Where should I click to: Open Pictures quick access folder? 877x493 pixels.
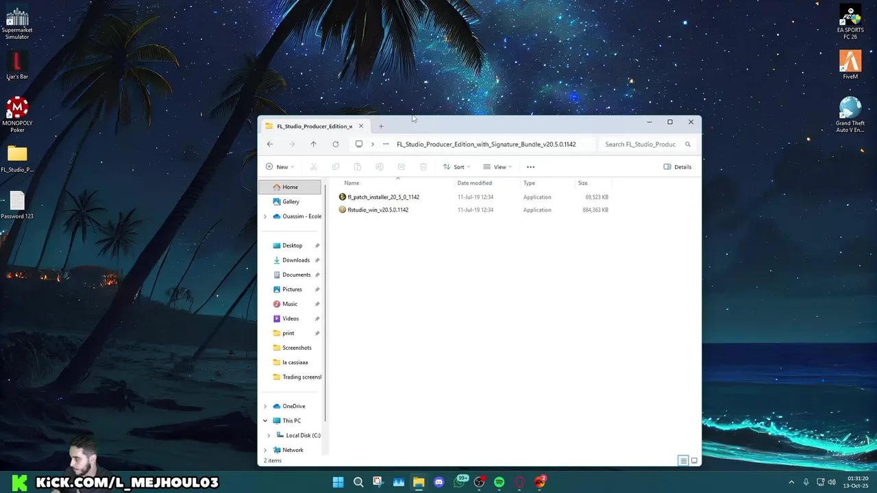292,290
